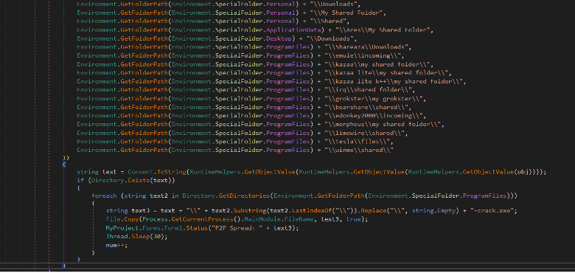This screenshot has height=273, width=575.
Task: Click the "\\winmx\\shared\\" string
Action: 359,150
